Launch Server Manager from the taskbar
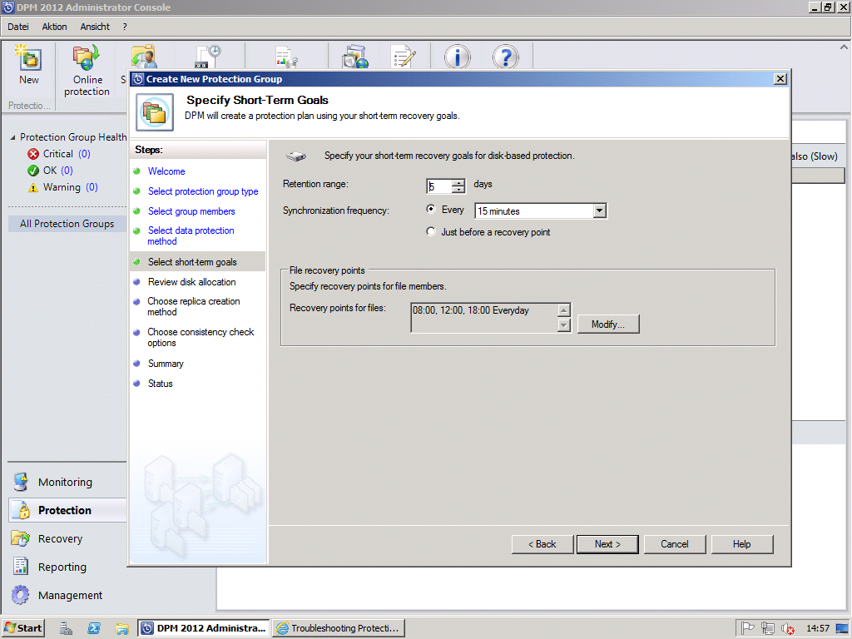The image size is (852, 639). (67, 628)
